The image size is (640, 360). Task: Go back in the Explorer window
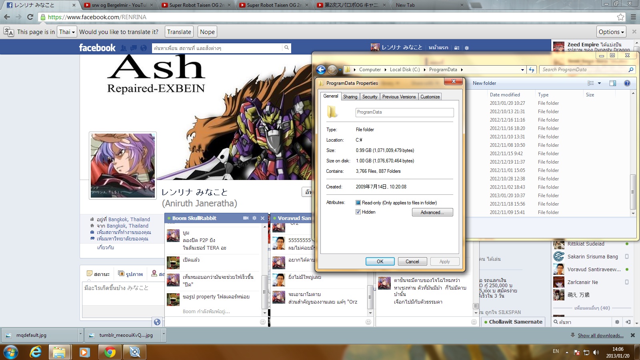click(x=321, y=70)
